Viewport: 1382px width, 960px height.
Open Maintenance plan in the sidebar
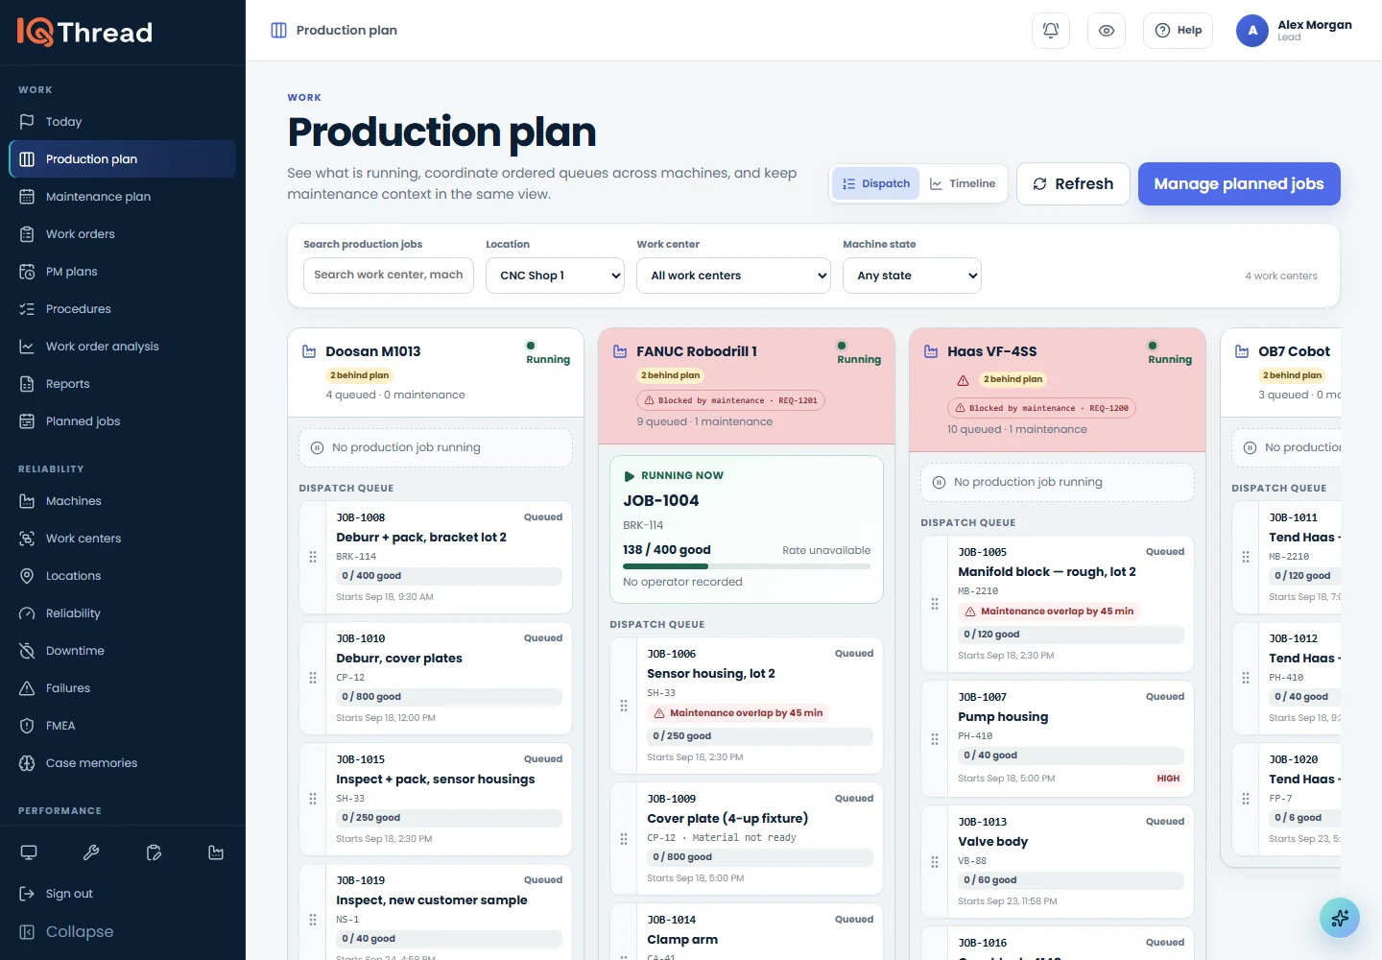pos(123,197)
